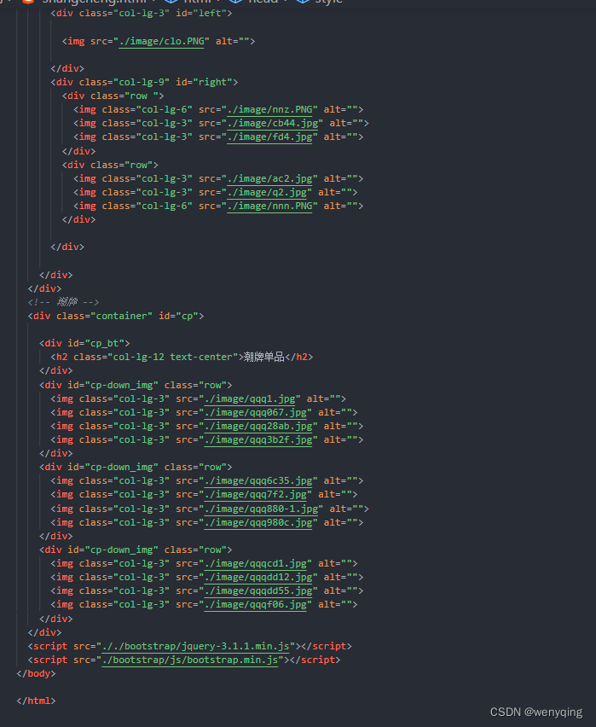This screenshot has height=727, width=596.
Task: Open the ./image/qqq7f2.jpg path link
Action: pos(255,494)
